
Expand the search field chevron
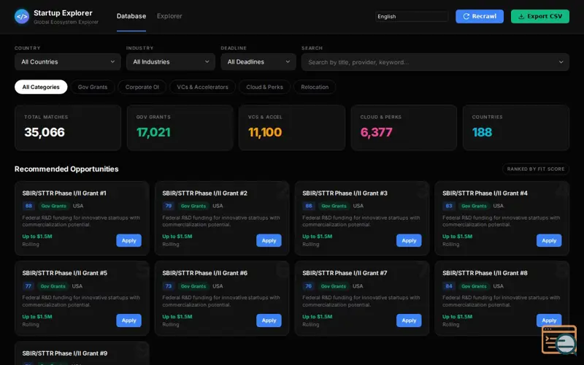[561, 62]
